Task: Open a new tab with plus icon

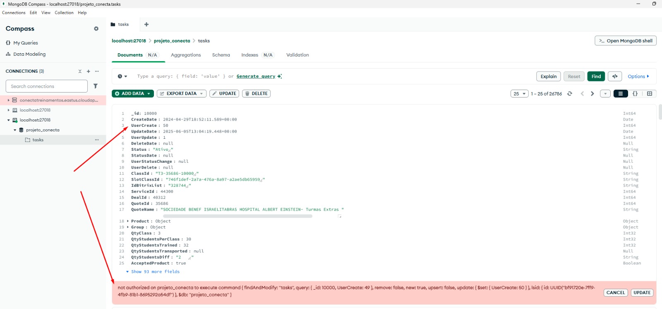Action: point(146,24)
